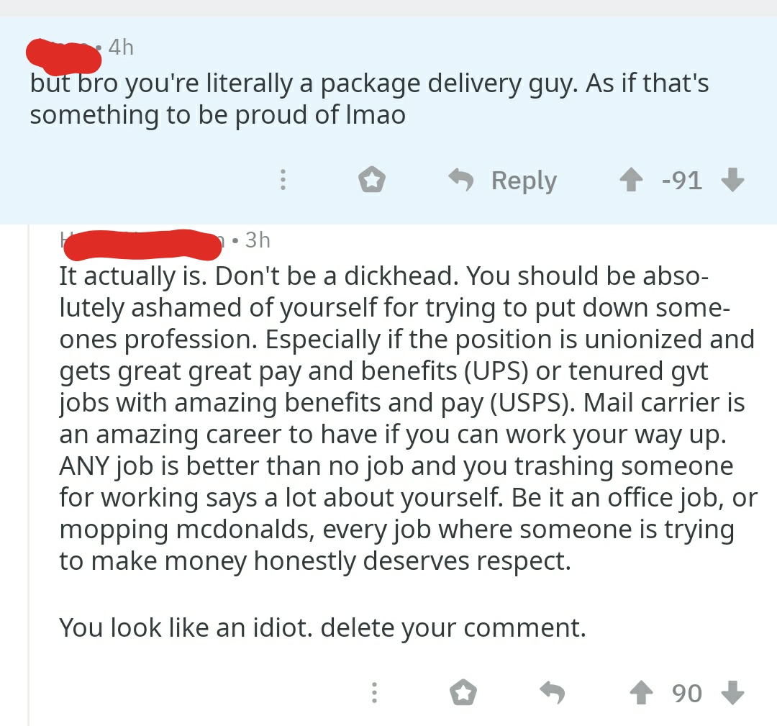This screenshot has height=726, width=777.
Task: Tap the 4h timestamp
Action: click(x=121, y=47)
